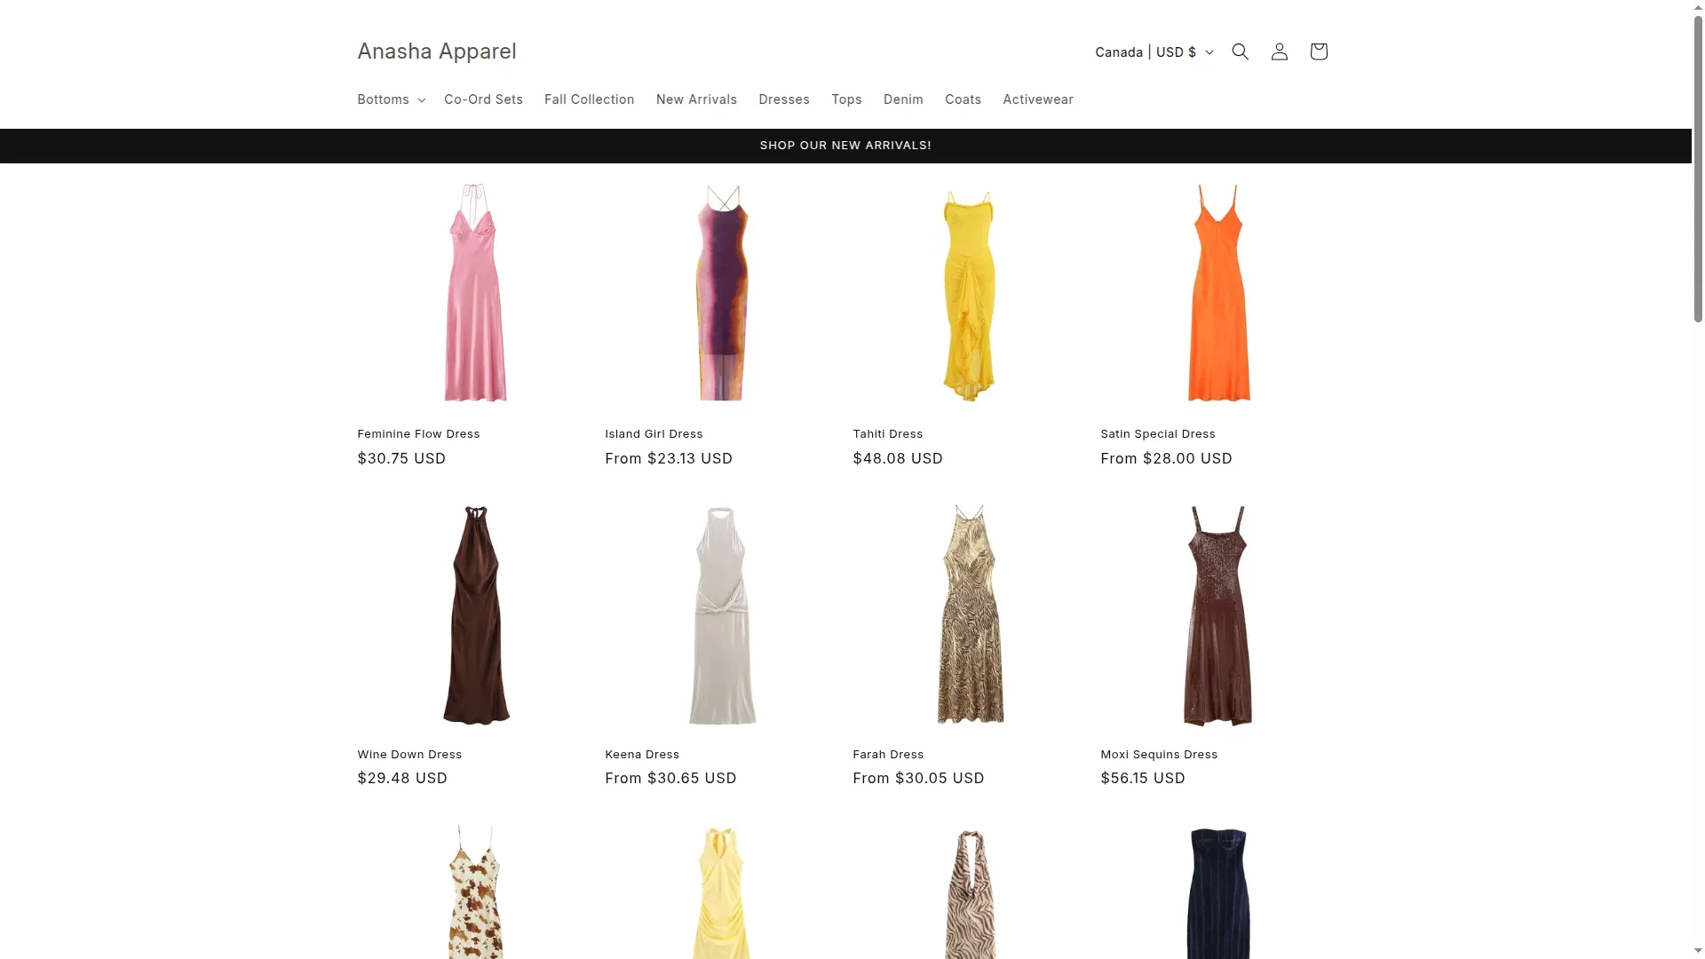Open Keena Dress product link
The image size is (1705, 959).
tap(641, 755)
